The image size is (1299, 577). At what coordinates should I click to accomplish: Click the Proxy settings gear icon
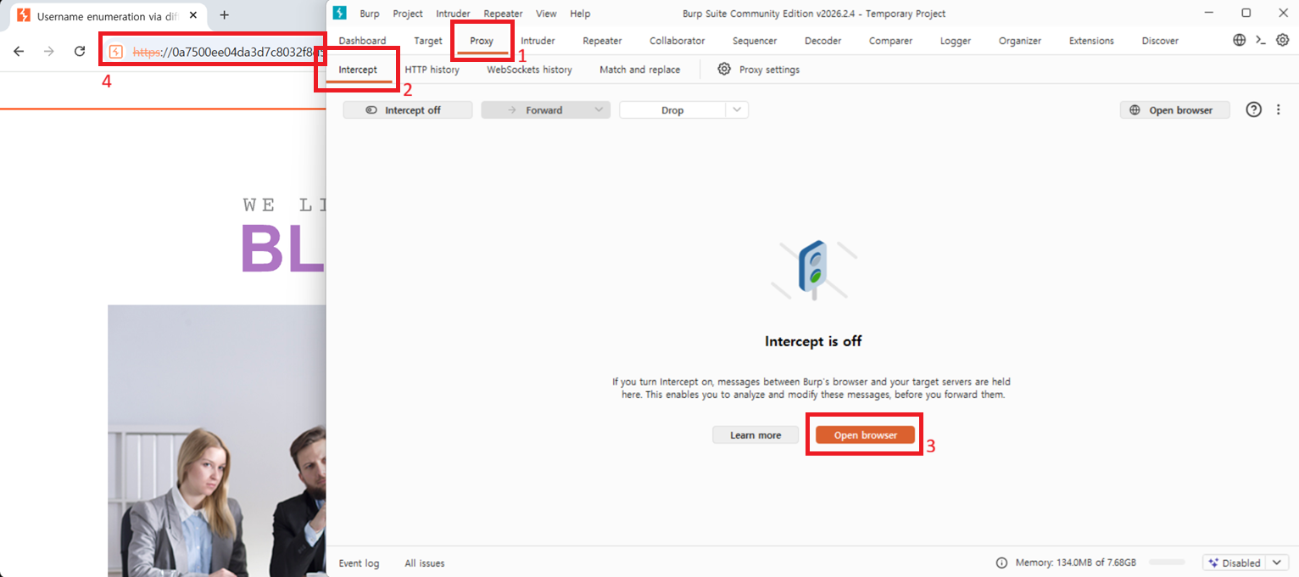[x=724, y=70]
